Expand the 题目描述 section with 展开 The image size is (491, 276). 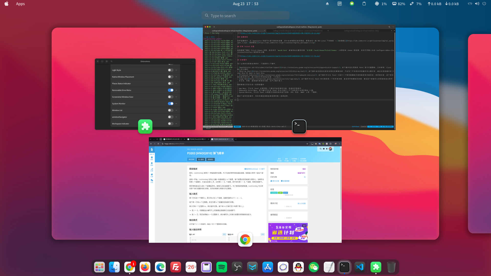tap(262, 169)
